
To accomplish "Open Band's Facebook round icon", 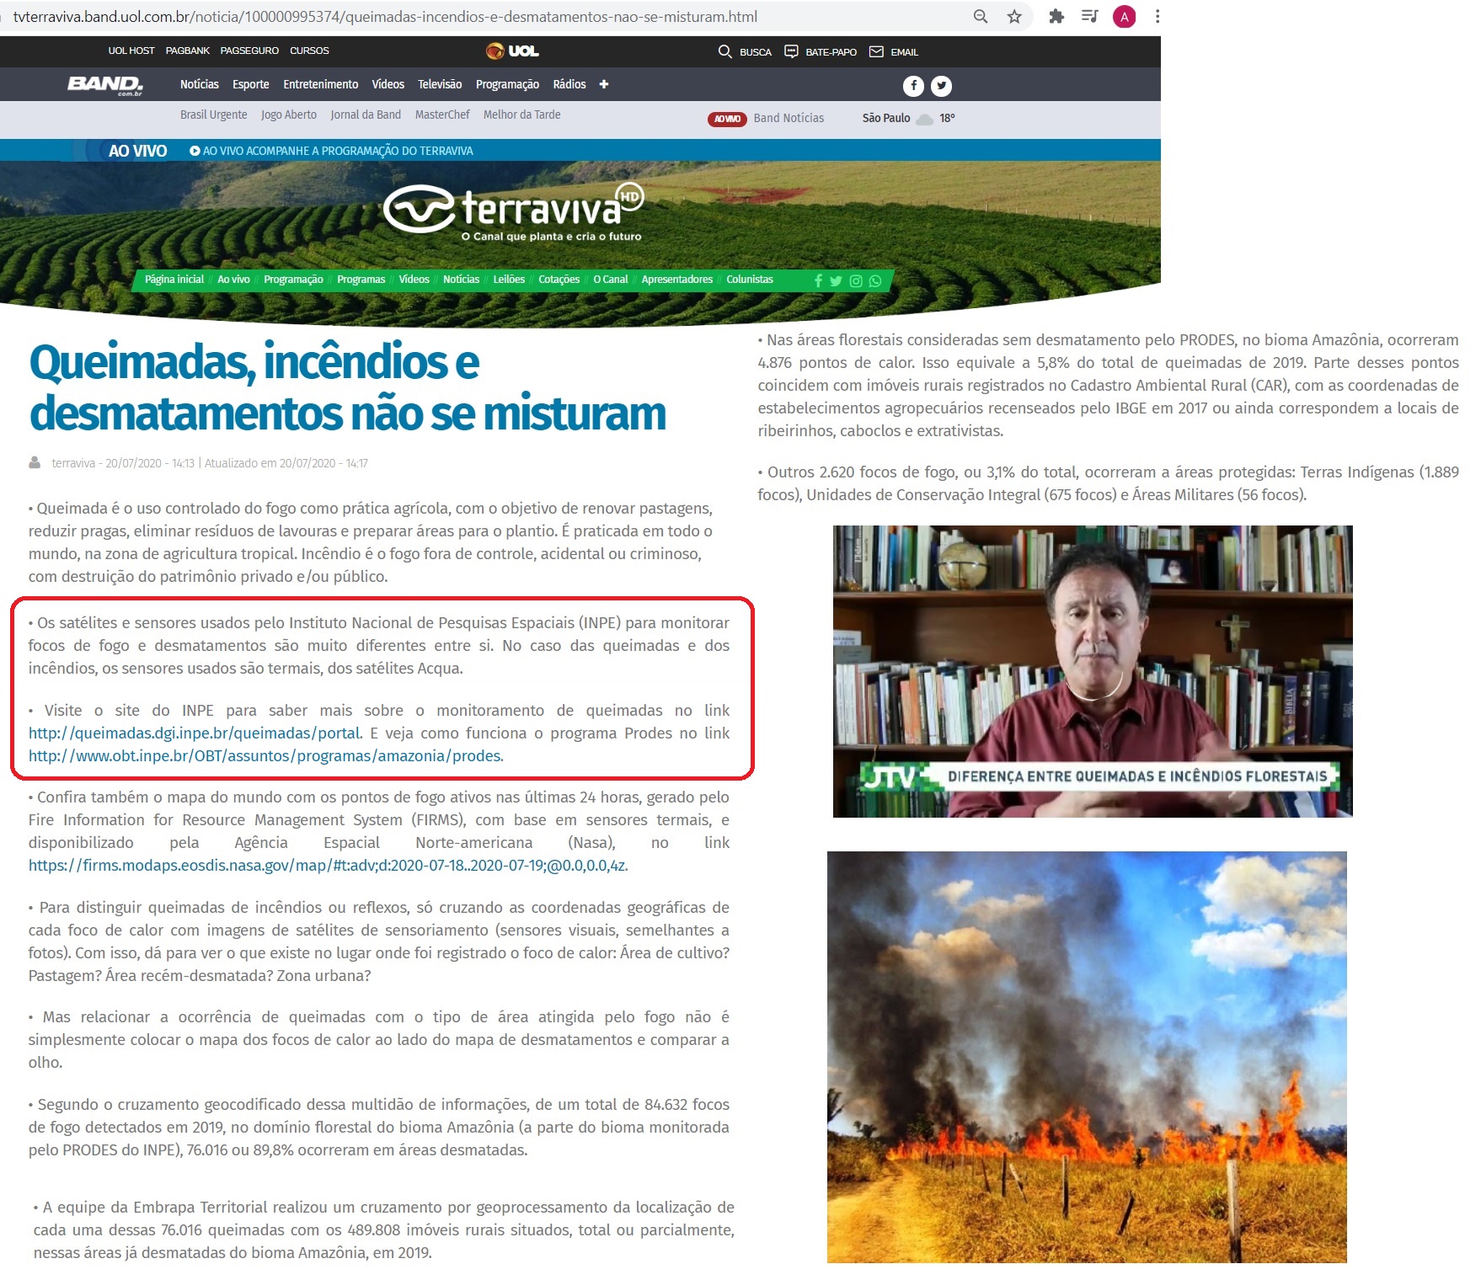I will tap(914, 85).
